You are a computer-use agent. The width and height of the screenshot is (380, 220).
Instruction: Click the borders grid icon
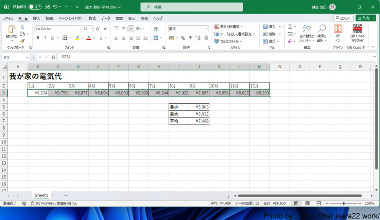[65, 38]
